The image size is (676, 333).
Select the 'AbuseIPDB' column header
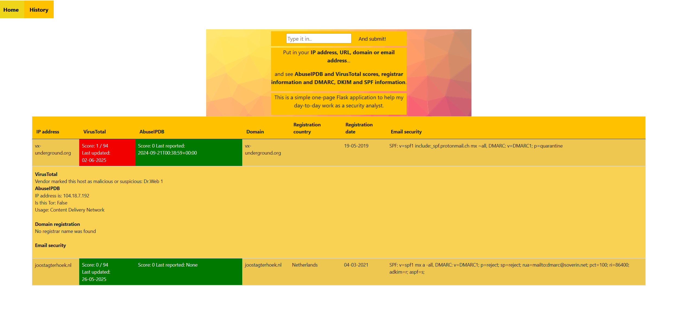click(x=152, y=132)
